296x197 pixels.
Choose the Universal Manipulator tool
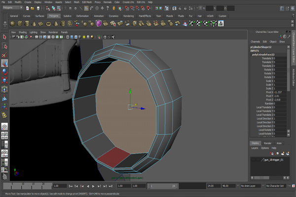pos(4,89)
